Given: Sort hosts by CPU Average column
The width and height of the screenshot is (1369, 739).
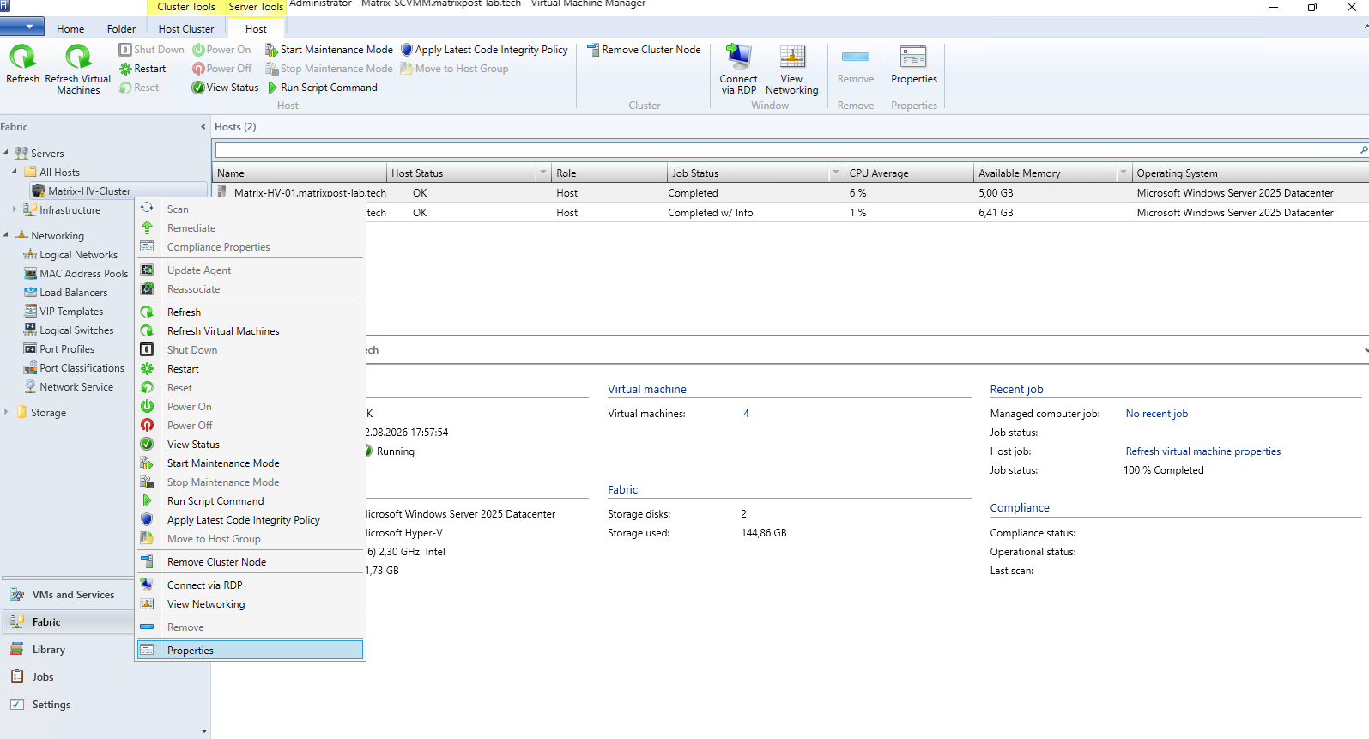Looking at the screenshot, I should pyautogui.click(x=909, y=173).
